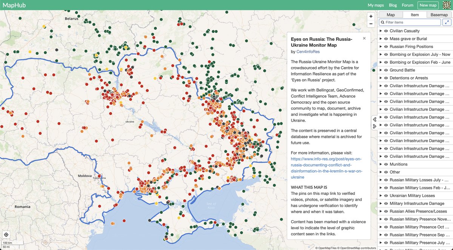This screenshot has height=250, width=453.
Task: Toggle visibility eye for Other group
Action: coord(386,172)
